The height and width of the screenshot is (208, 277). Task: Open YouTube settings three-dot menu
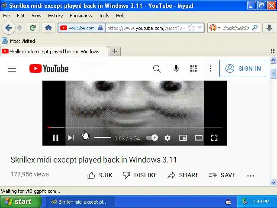click(211, 68)
